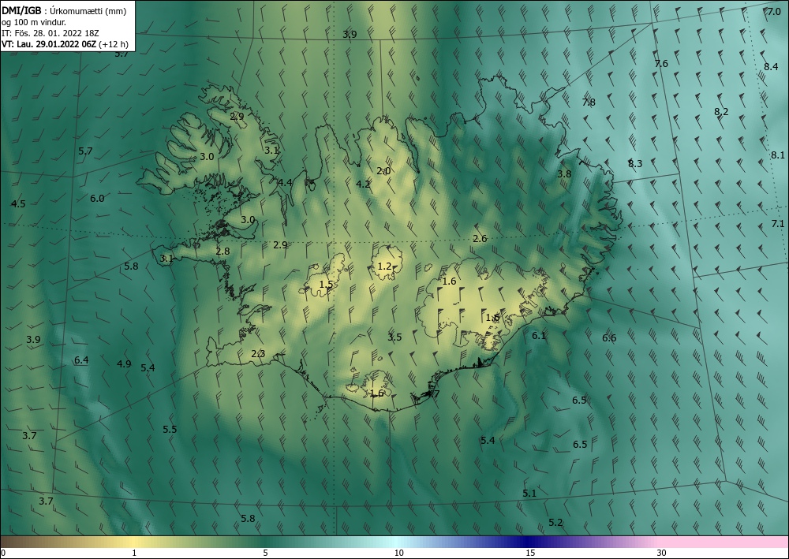Click the 6.6 precipitation value
The image size is (789, 559).
[x=609, y=337]
